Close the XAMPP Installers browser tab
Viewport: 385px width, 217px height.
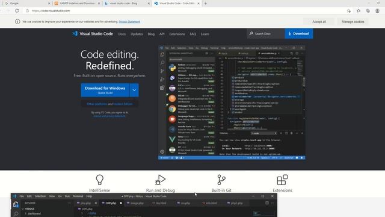(x=99, y=4)
